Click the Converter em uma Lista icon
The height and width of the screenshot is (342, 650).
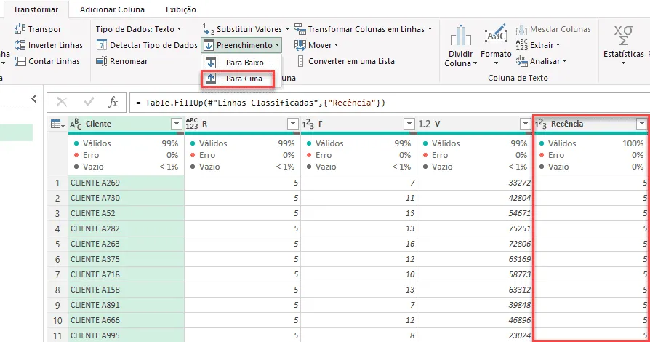(x=300, y=61)
